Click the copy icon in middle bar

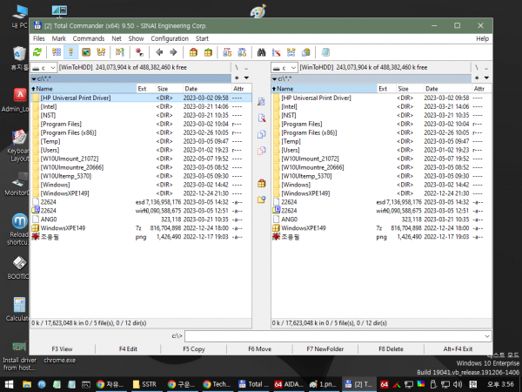[261, 134]
